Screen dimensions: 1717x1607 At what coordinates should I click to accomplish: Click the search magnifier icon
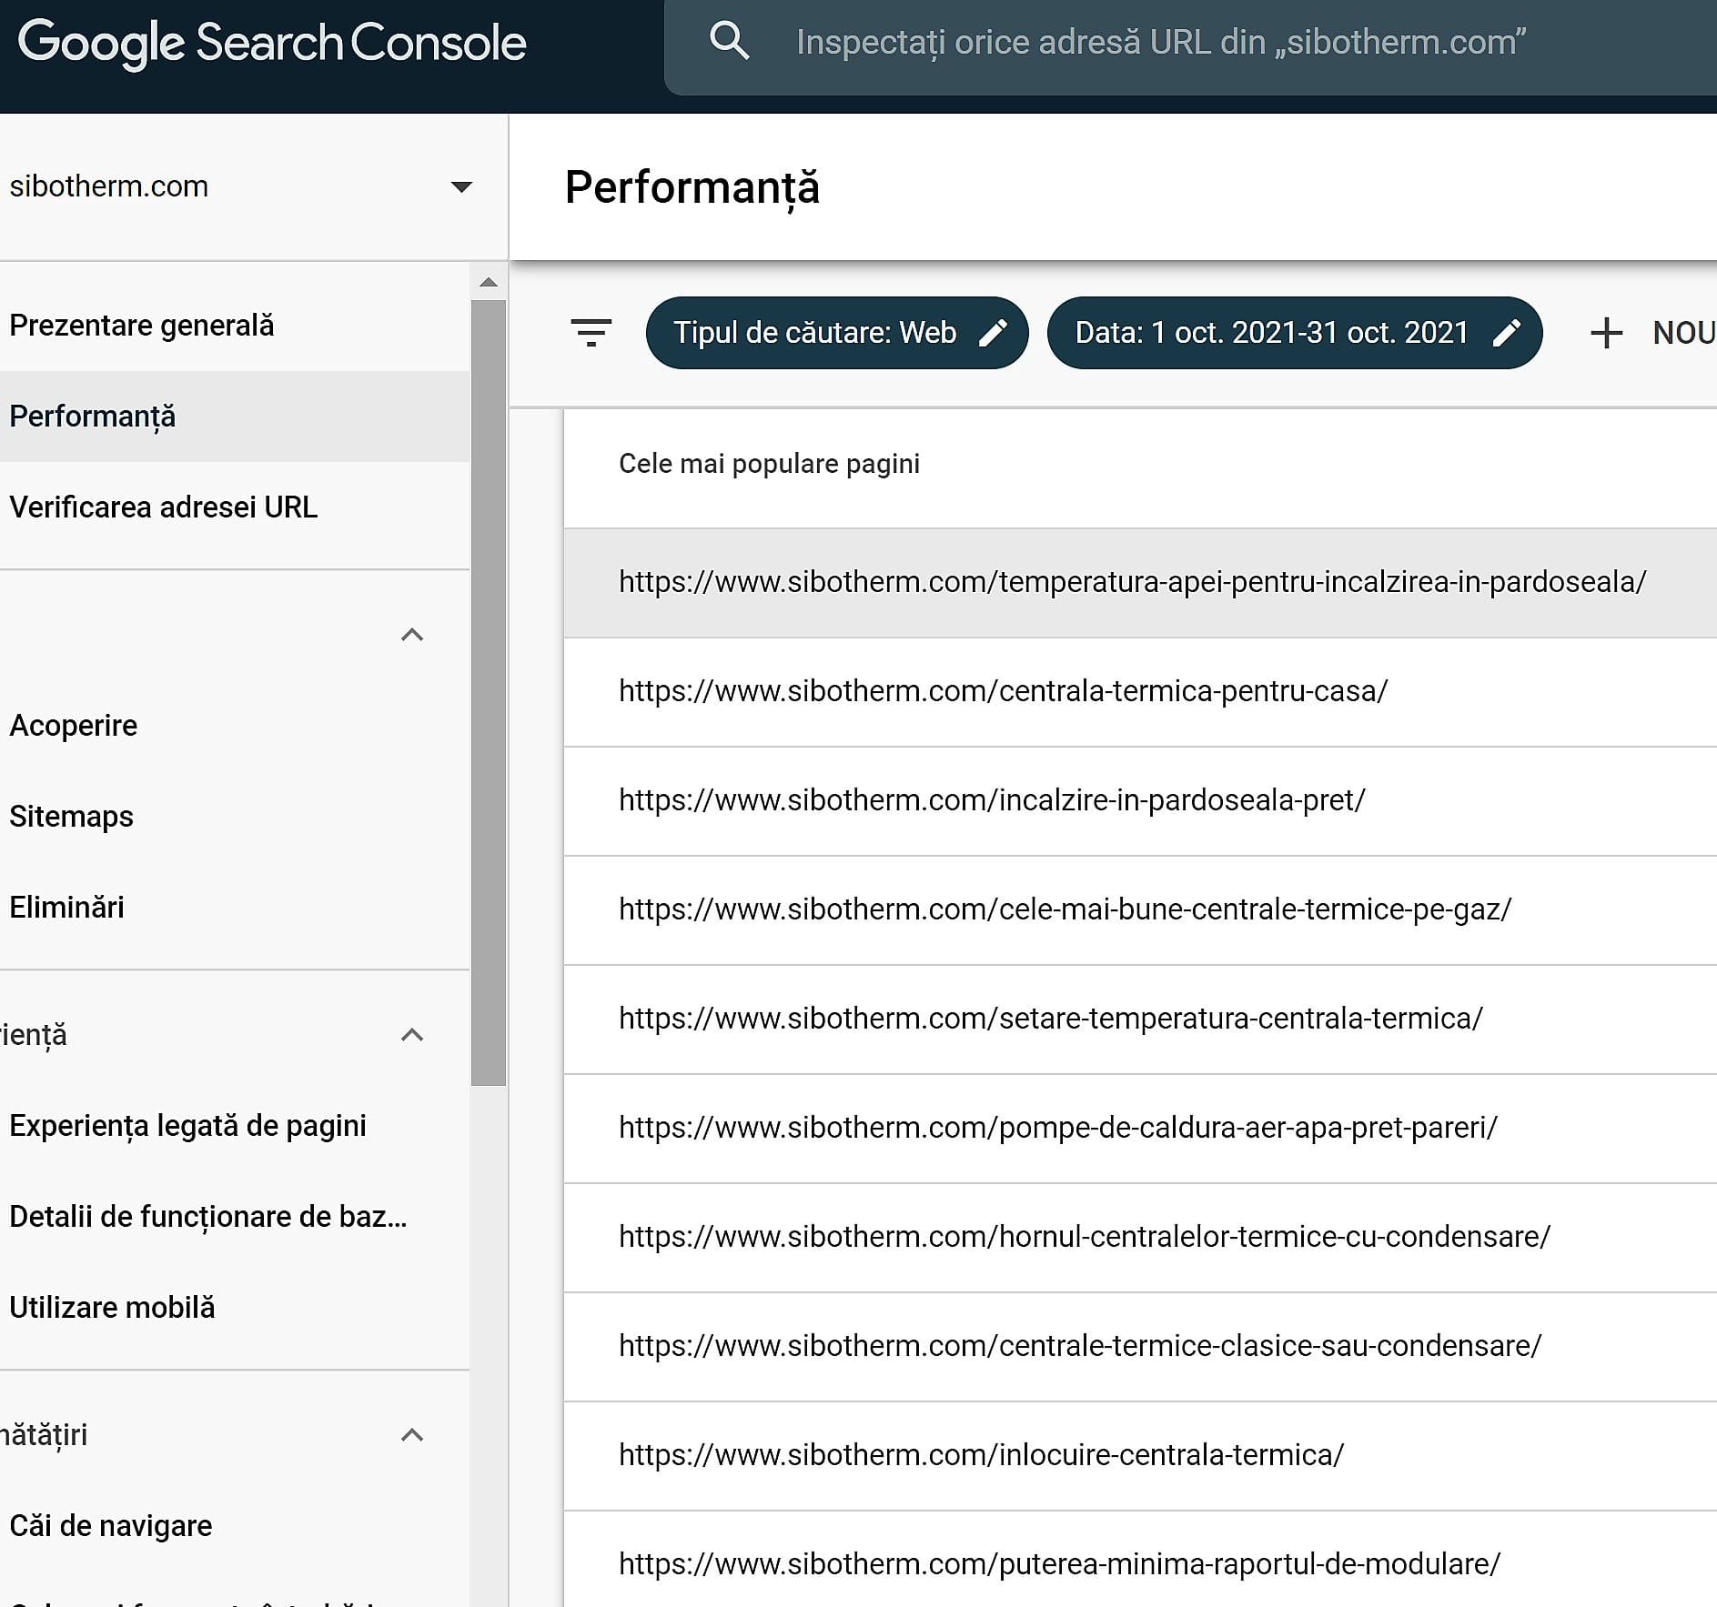coord(729,42)
